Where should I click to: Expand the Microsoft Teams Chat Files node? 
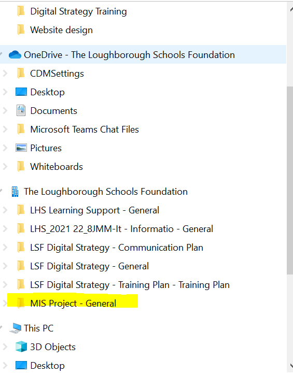pyautogui.click(x=5, y=129)
